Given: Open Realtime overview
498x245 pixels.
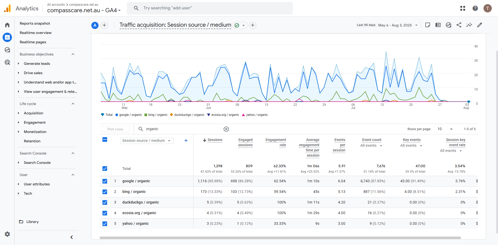Looking at the screenshot, I should [36, 33].
